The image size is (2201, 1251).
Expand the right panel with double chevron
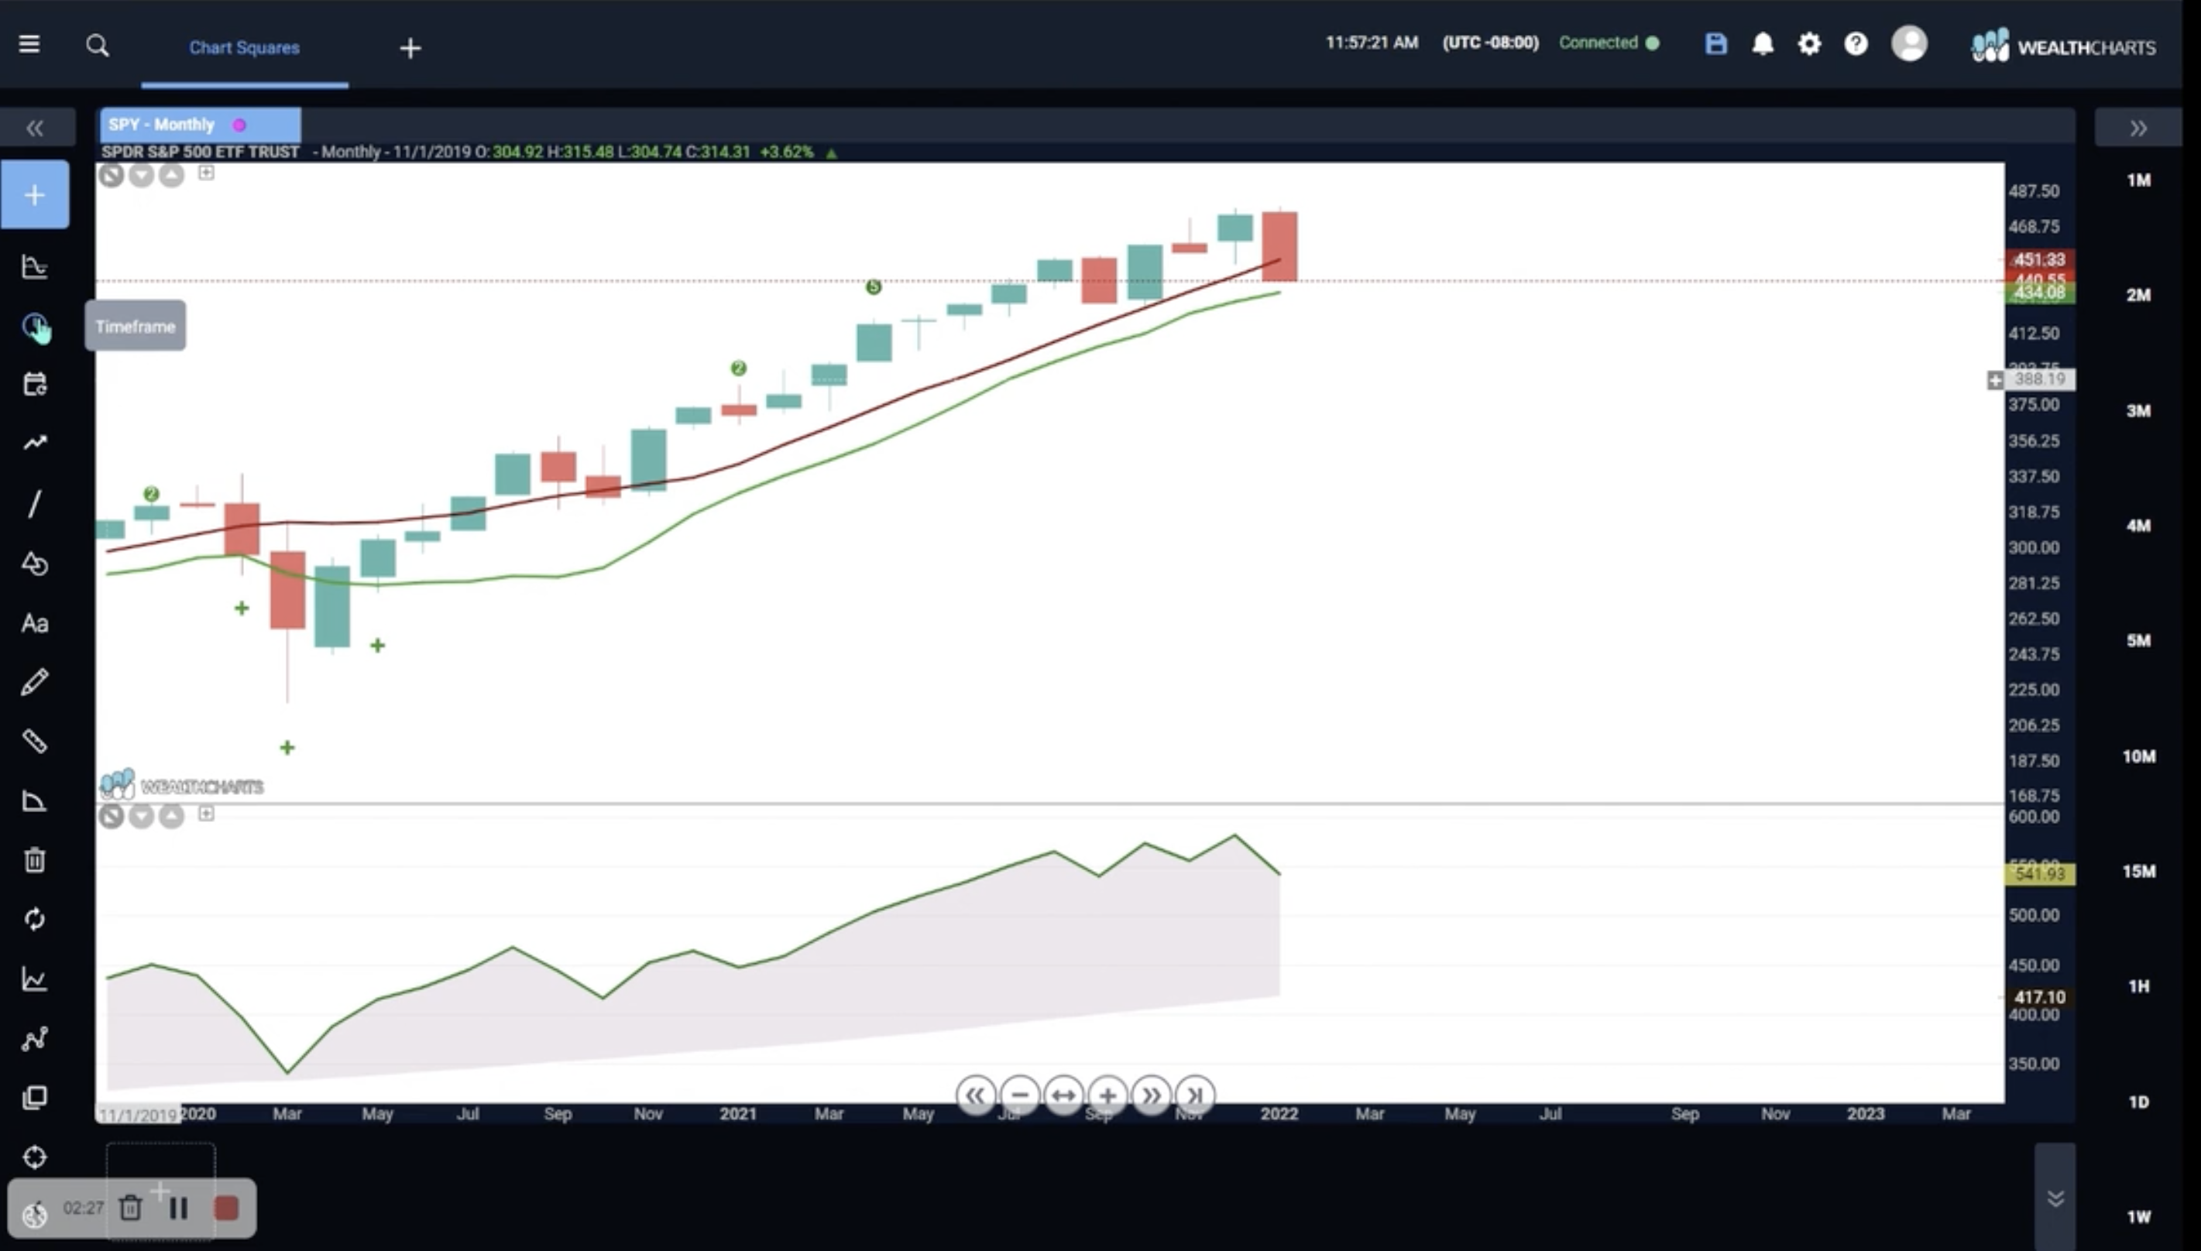2138,128
